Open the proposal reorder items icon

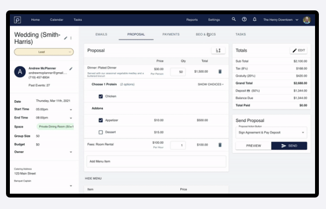(218, 50)
